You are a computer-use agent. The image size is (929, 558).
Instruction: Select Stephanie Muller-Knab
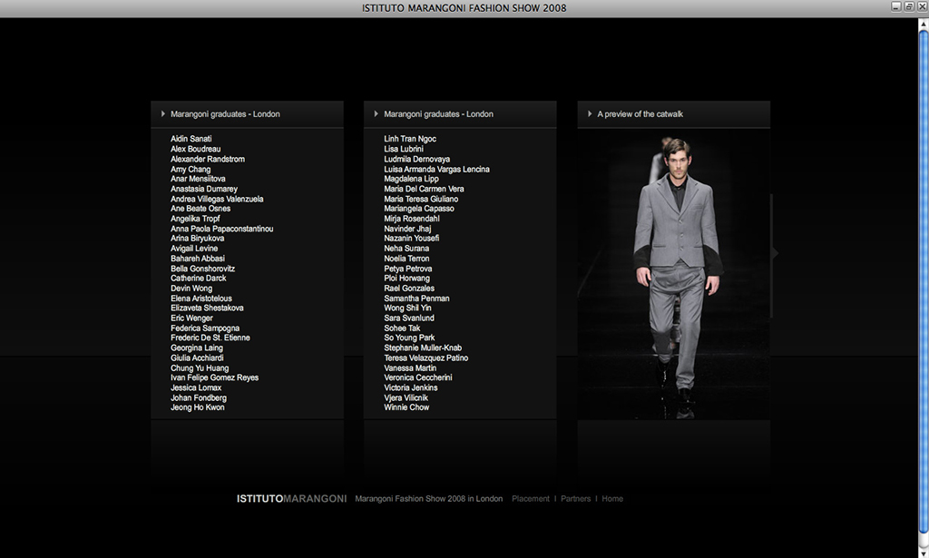(423, 348)
